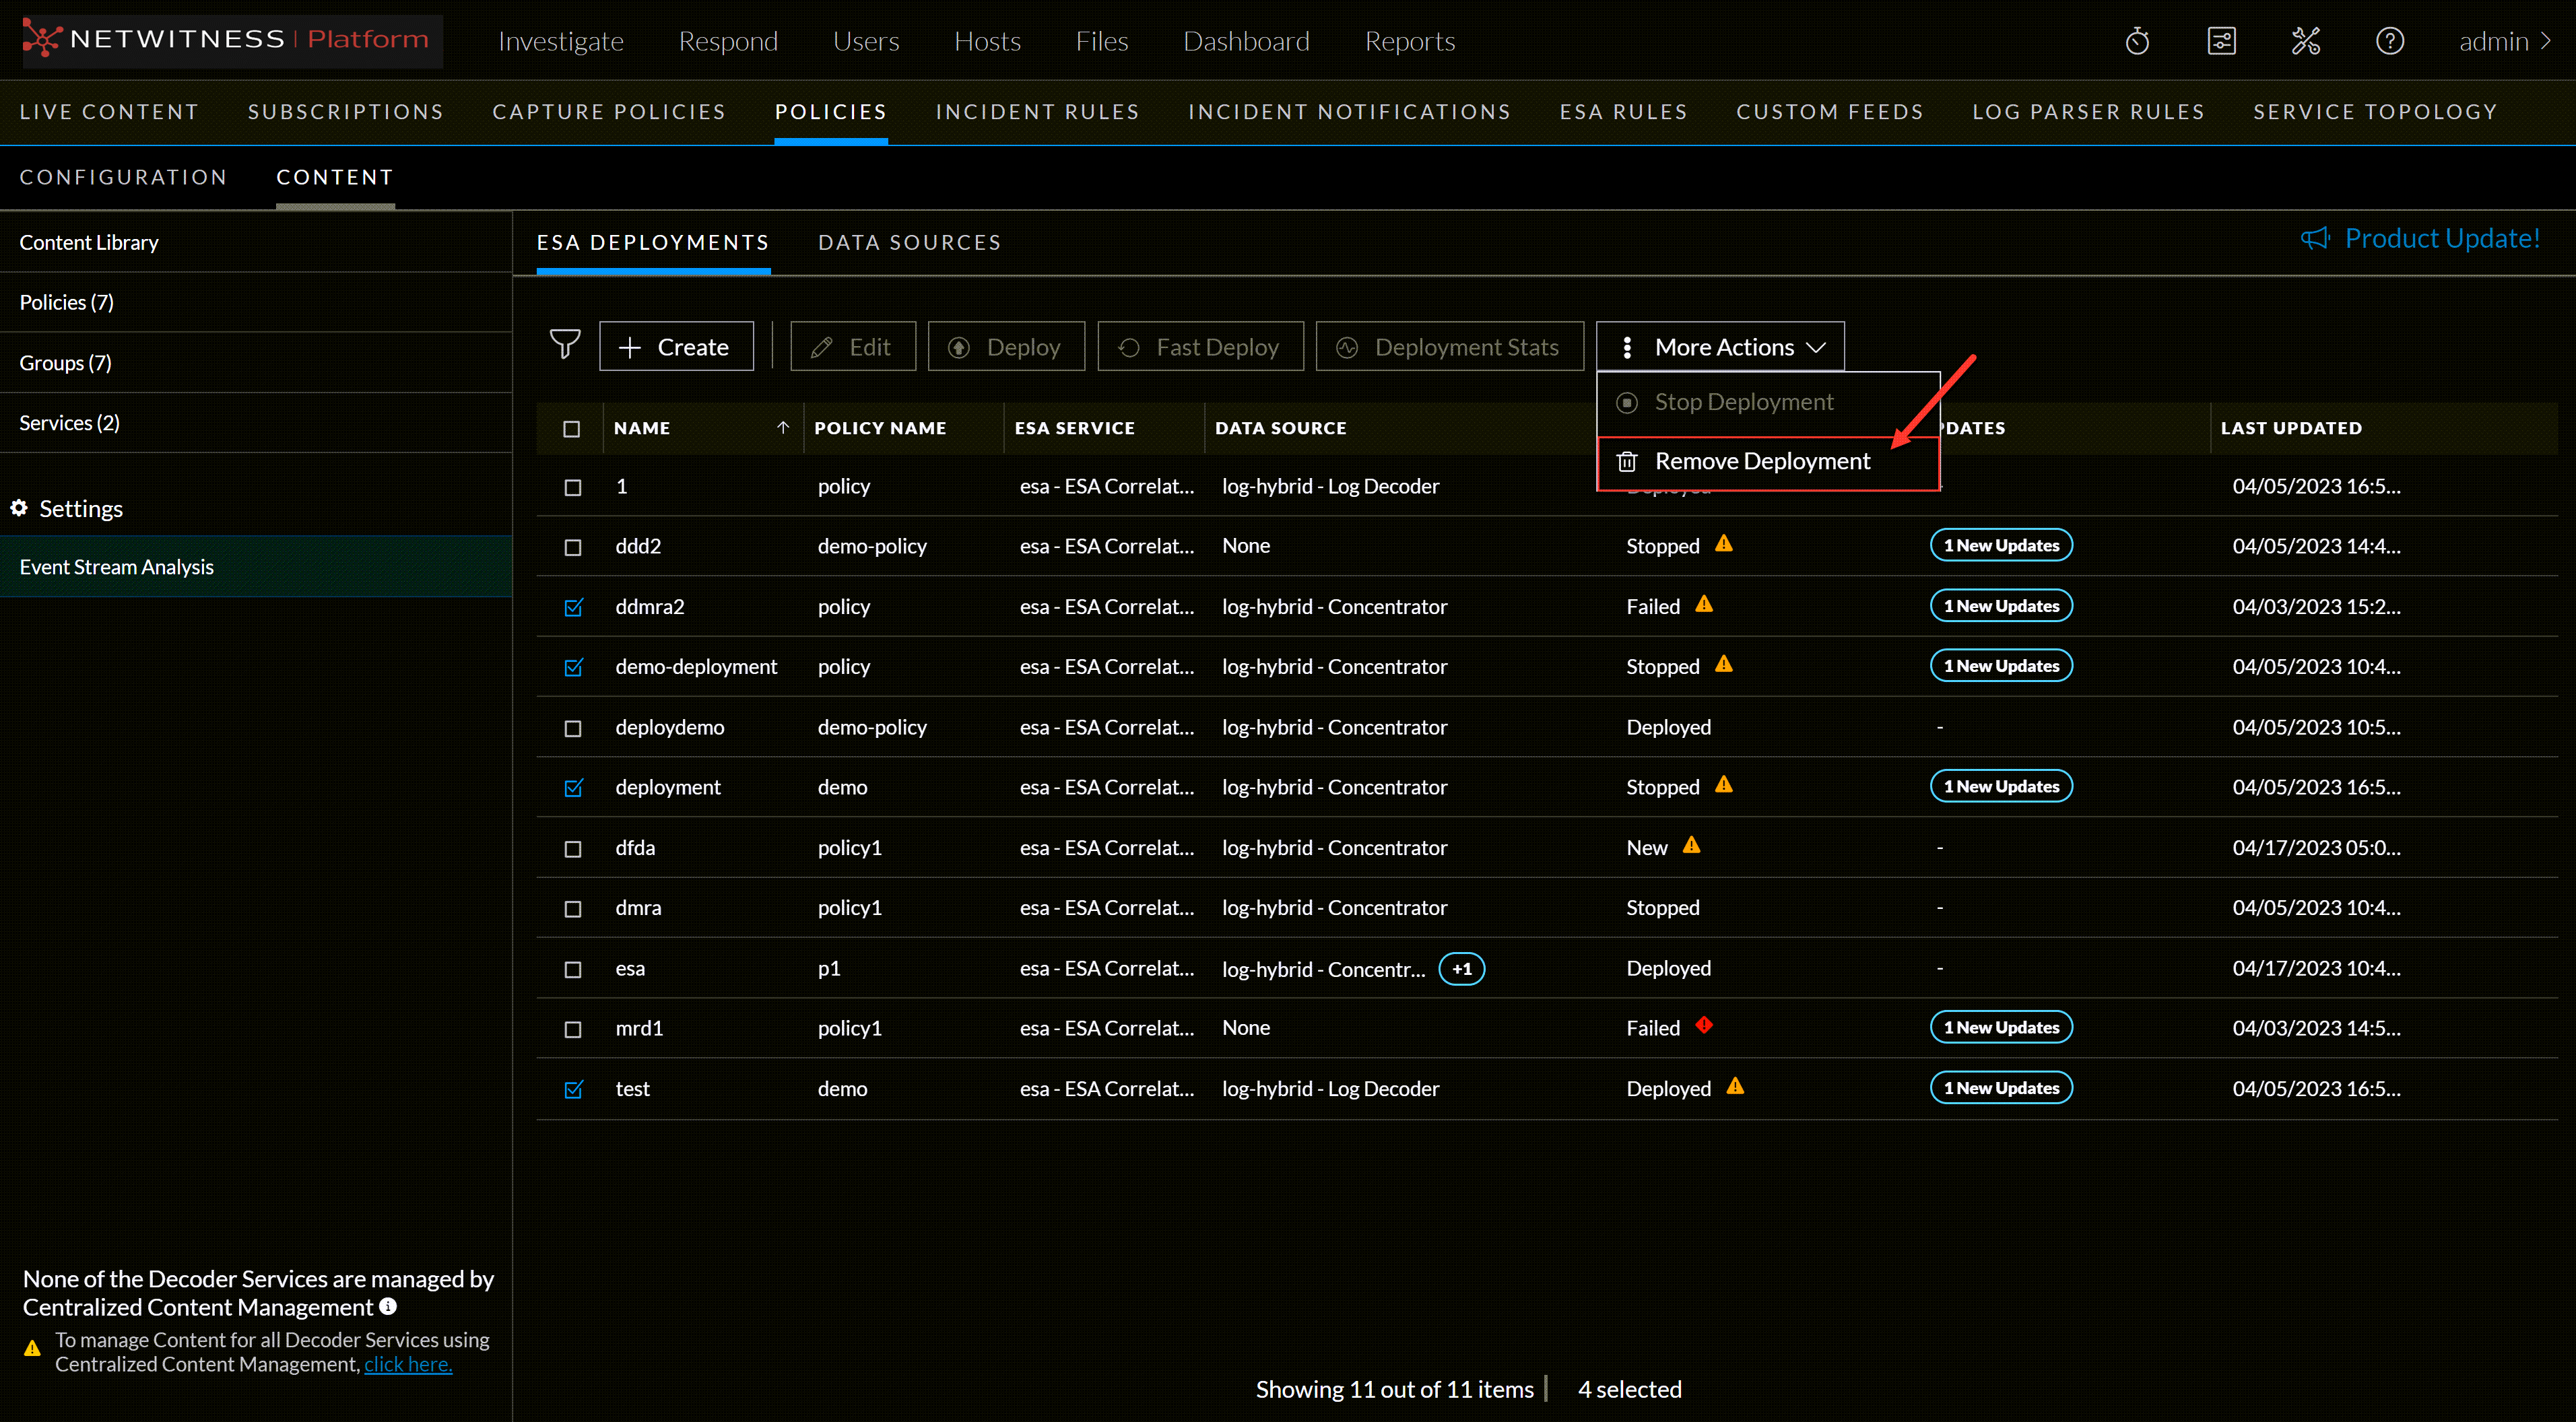Screen dimensions: 2576x1422
Task: Sort by the Name column header
Action: coord(642,428)
